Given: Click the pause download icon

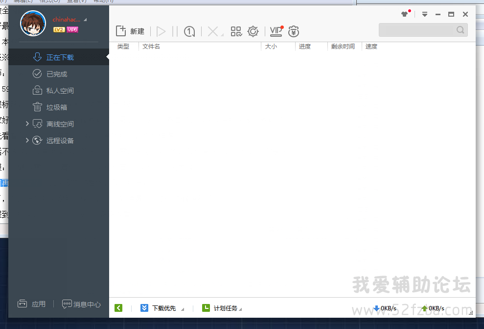Looking at the screenshot, I should pyautogui.click(x=175, y=31).
